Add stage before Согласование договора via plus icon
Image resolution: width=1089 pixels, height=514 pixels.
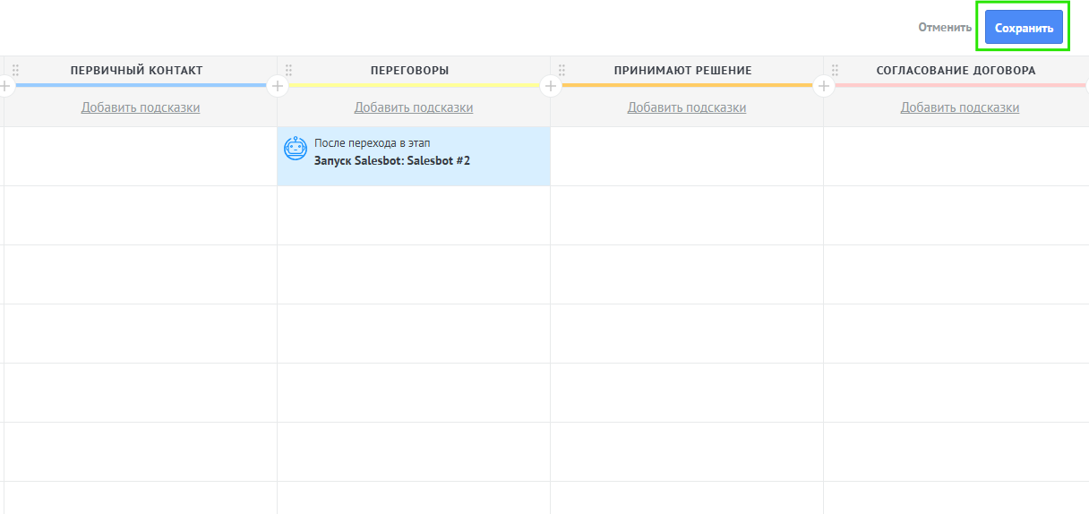tap(824, 86)
